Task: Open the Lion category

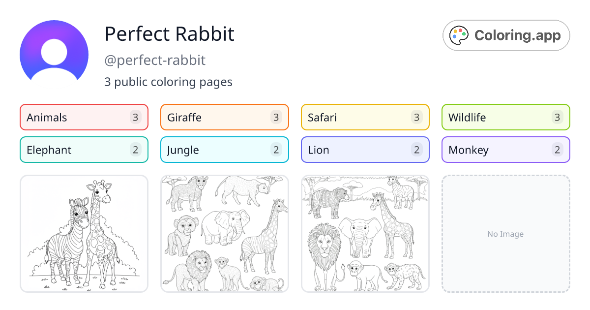Action: click(365, 150)
